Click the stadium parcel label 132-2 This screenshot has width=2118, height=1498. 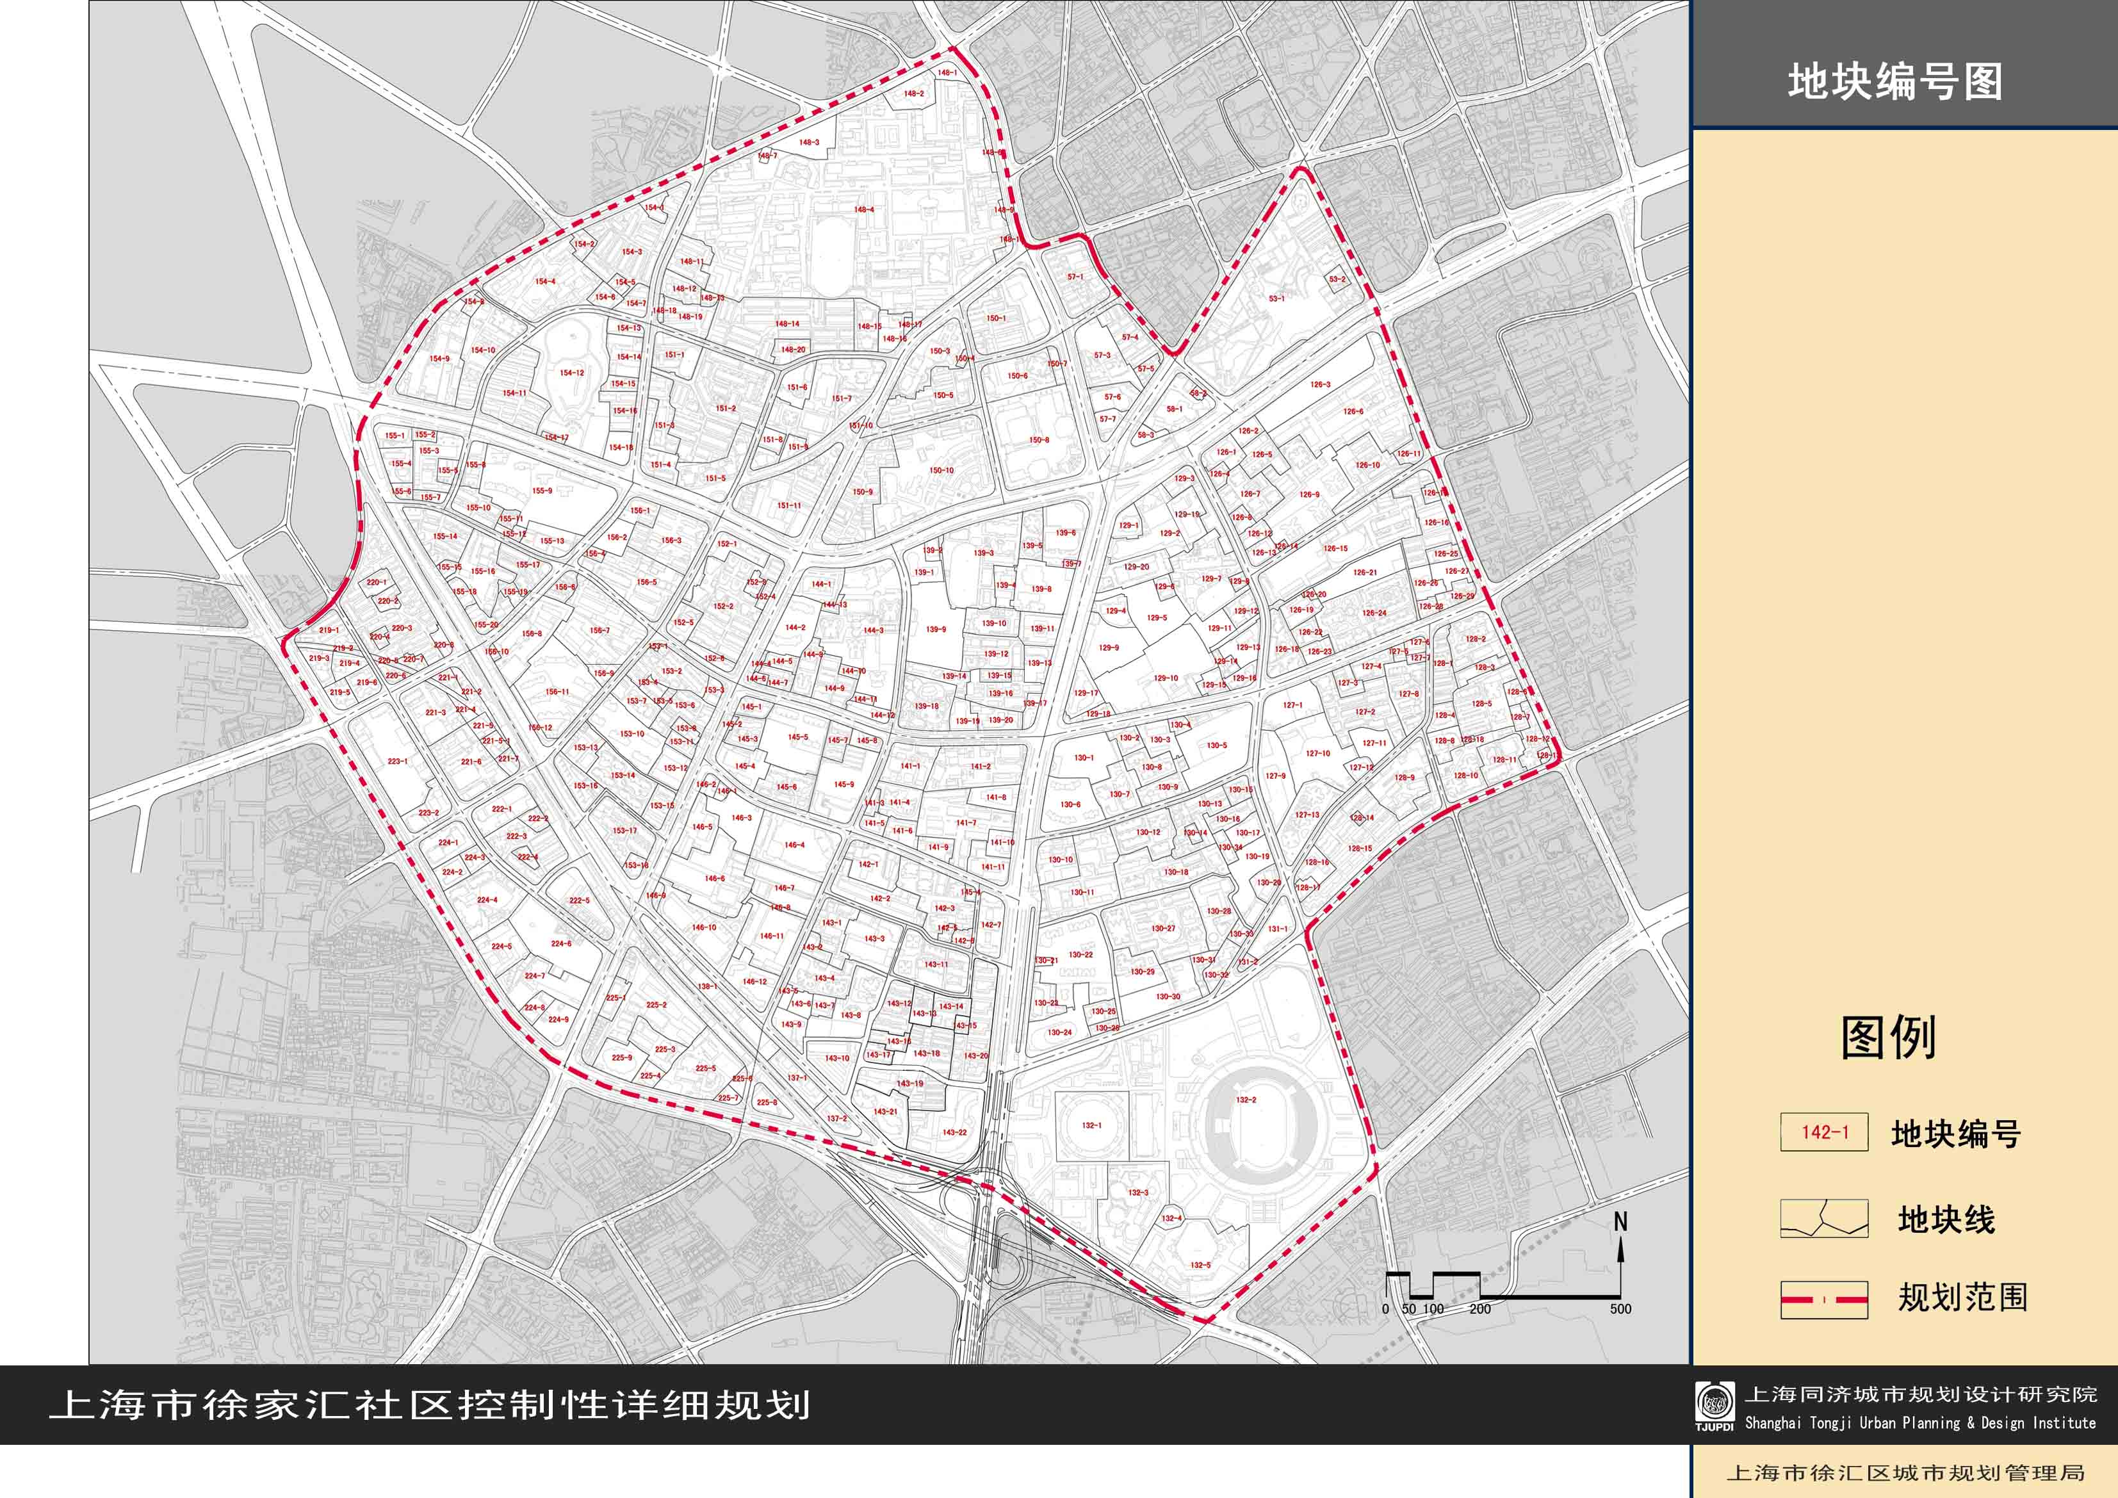pos(1246,1100)
